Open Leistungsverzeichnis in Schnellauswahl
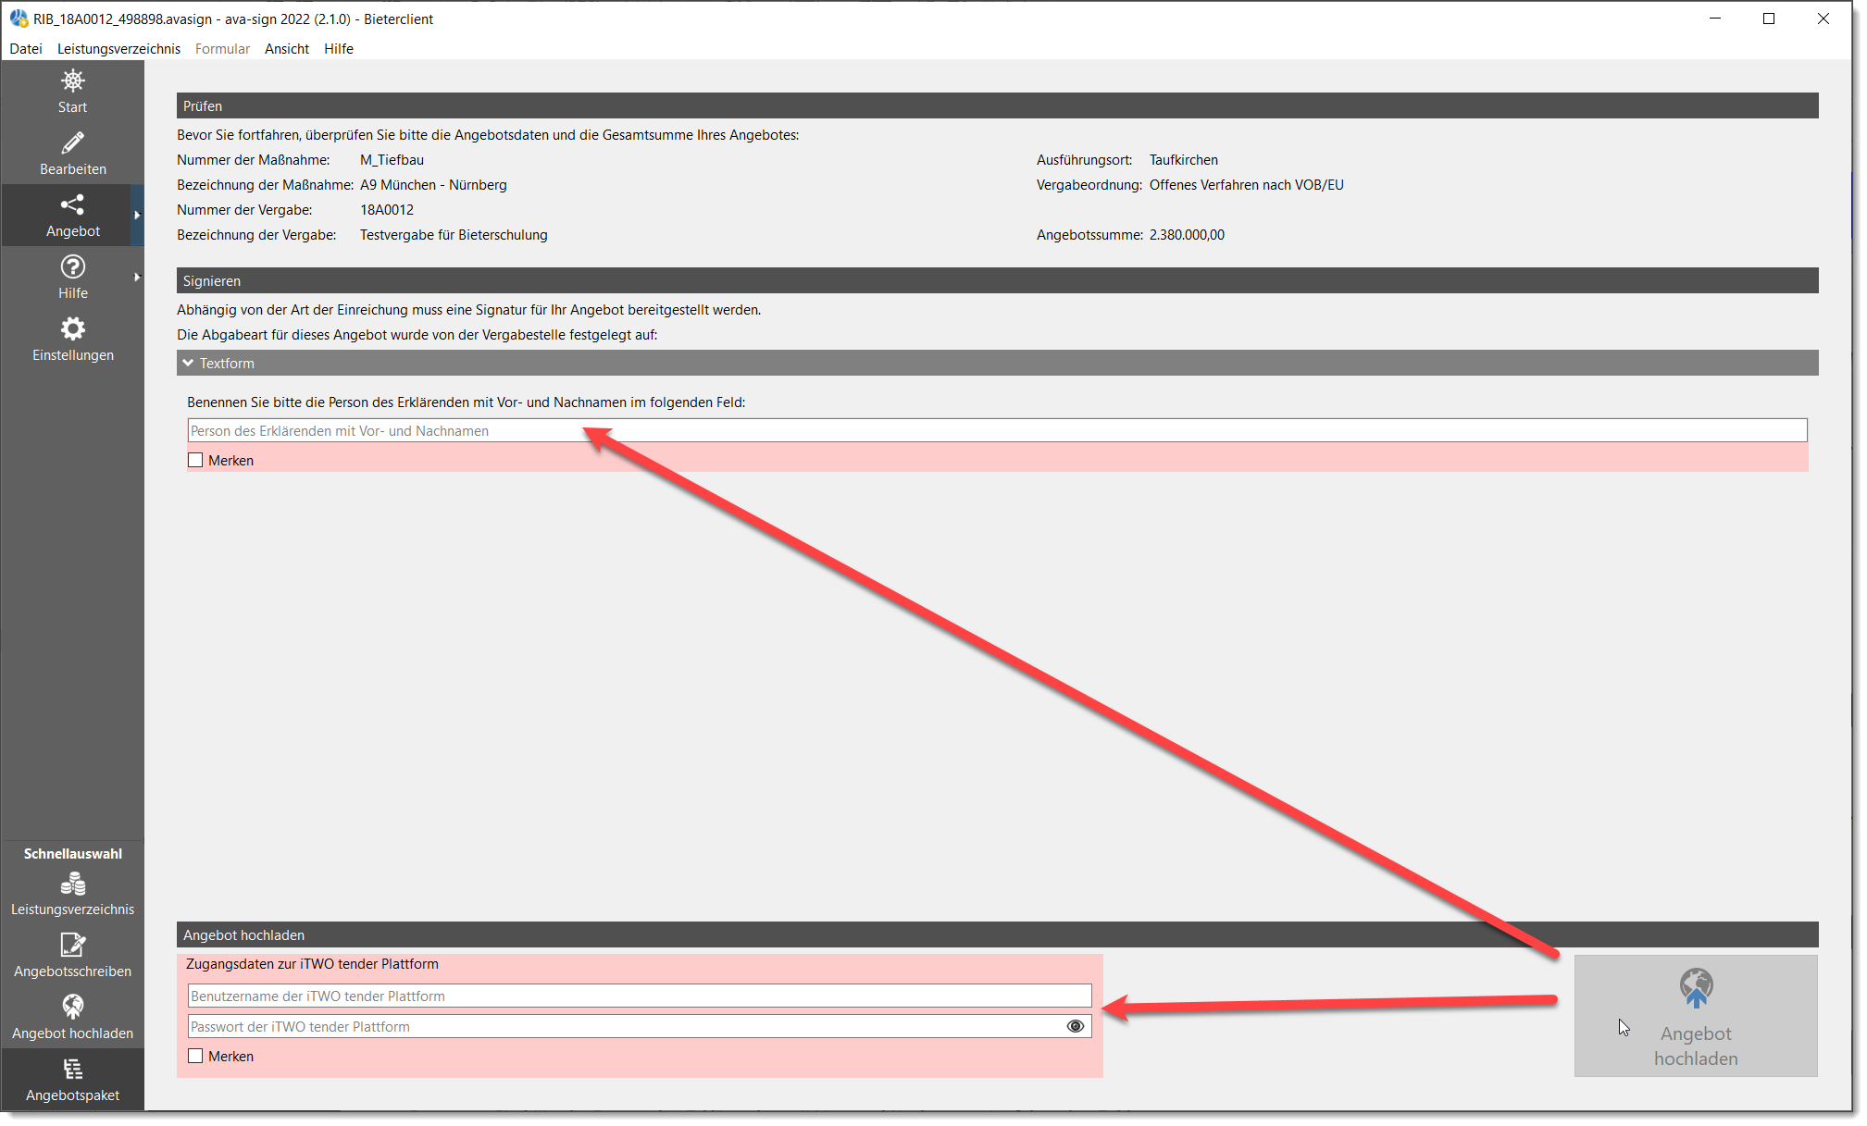This screenshot has width=1867, height=1126. pos(72,894)
